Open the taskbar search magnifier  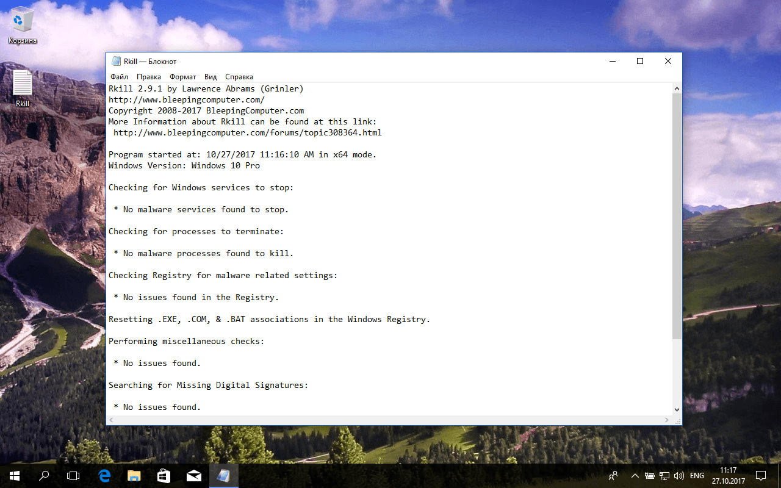[x=44, y=476]
